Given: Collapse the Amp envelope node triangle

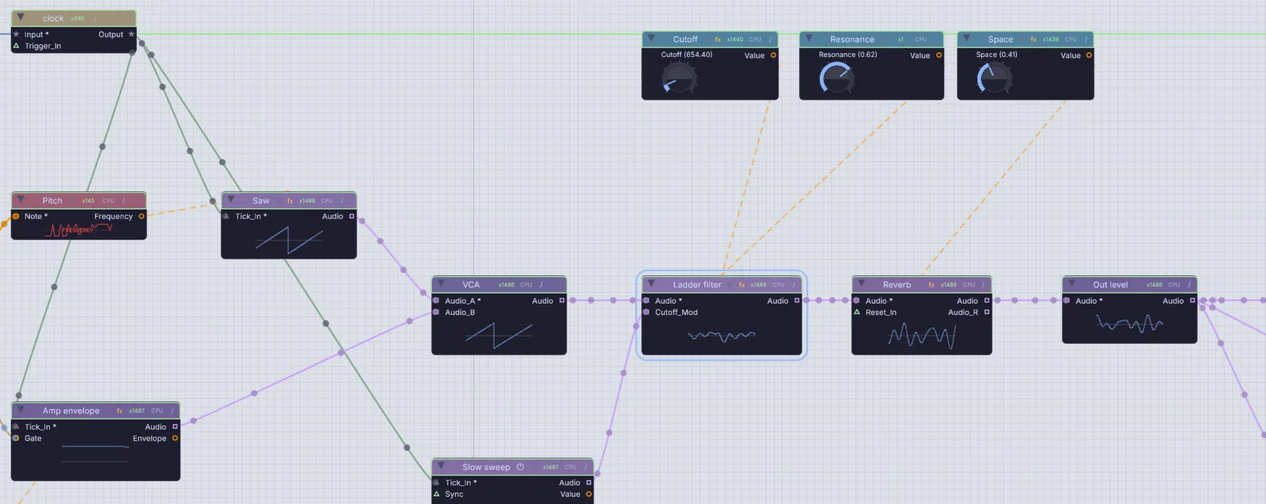Looking at the screenshot, I should point(21,410).
